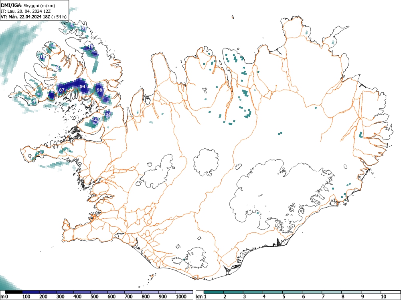Click the '600' label on the metre legend
401x300 pixels.
coord(111,297)
